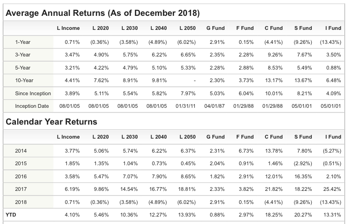Image resolution: width=351 pixels, height=224 pixels.
Task: Click the G Fund inception date 04/01/87
Action: click(214, 106)
